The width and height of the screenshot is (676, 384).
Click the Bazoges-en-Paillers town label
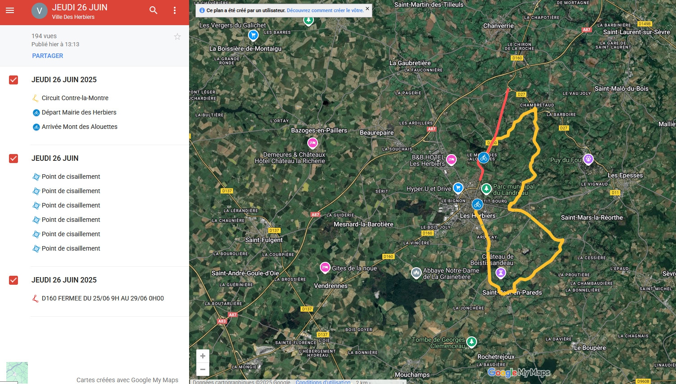point(319,130)
